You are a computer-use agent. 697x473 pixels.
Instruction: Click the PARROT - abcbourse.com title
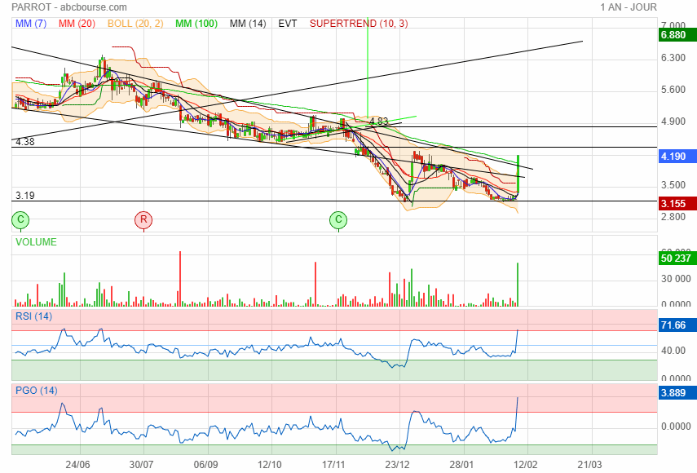pos(69,7)
